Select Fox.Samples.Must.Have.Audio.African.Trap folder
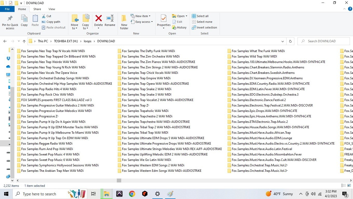353x199 pixels. 259,133
